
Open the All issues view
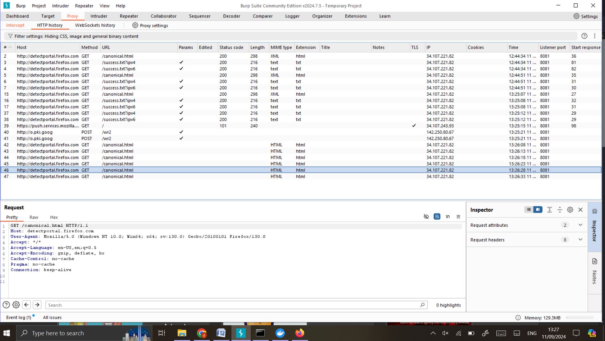click(52, 317)
